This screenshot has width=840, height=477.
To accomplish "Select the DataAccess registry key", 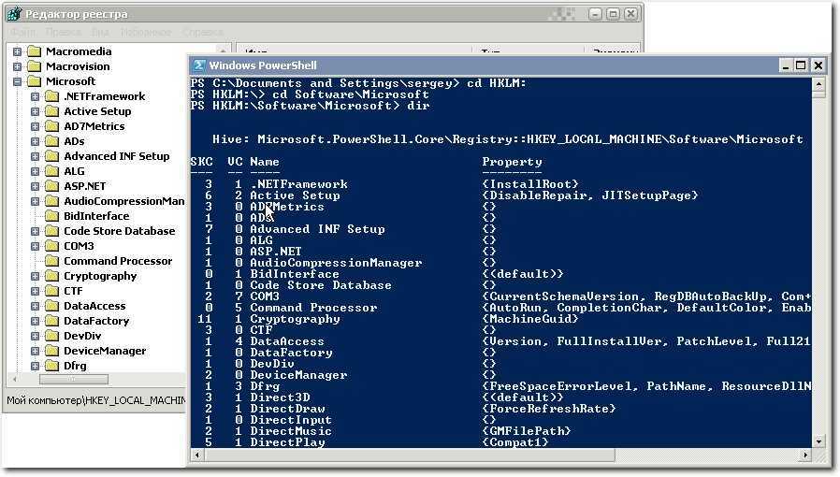I will (x=94, y=306).
